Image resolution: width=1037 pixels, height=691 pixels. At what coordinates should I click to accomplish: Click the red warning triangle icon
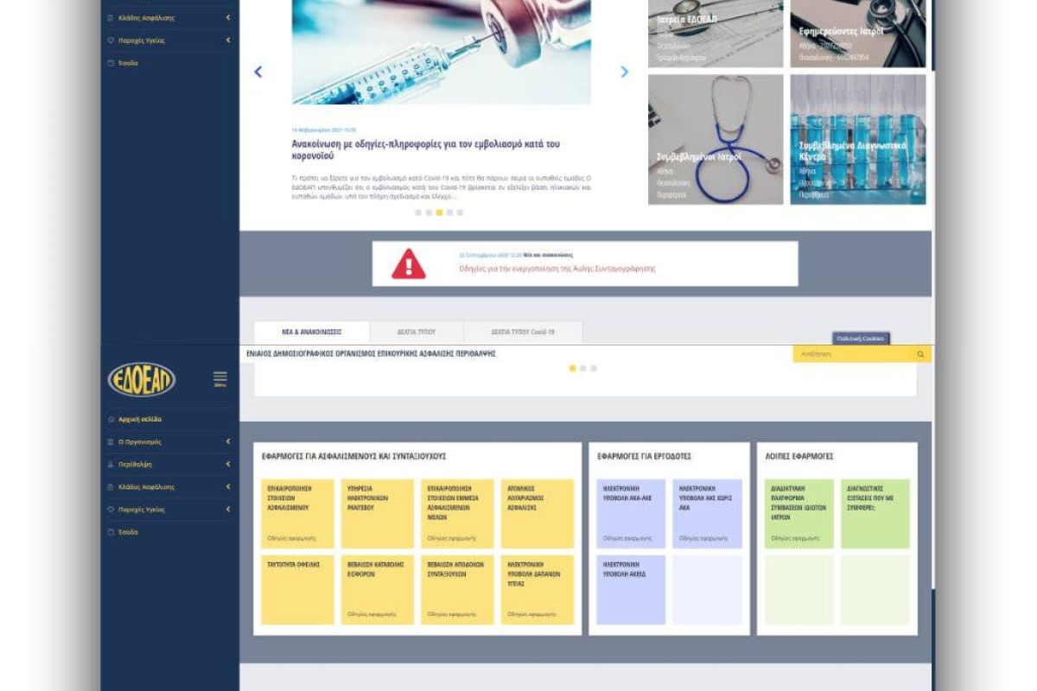(x=409, y=263)
